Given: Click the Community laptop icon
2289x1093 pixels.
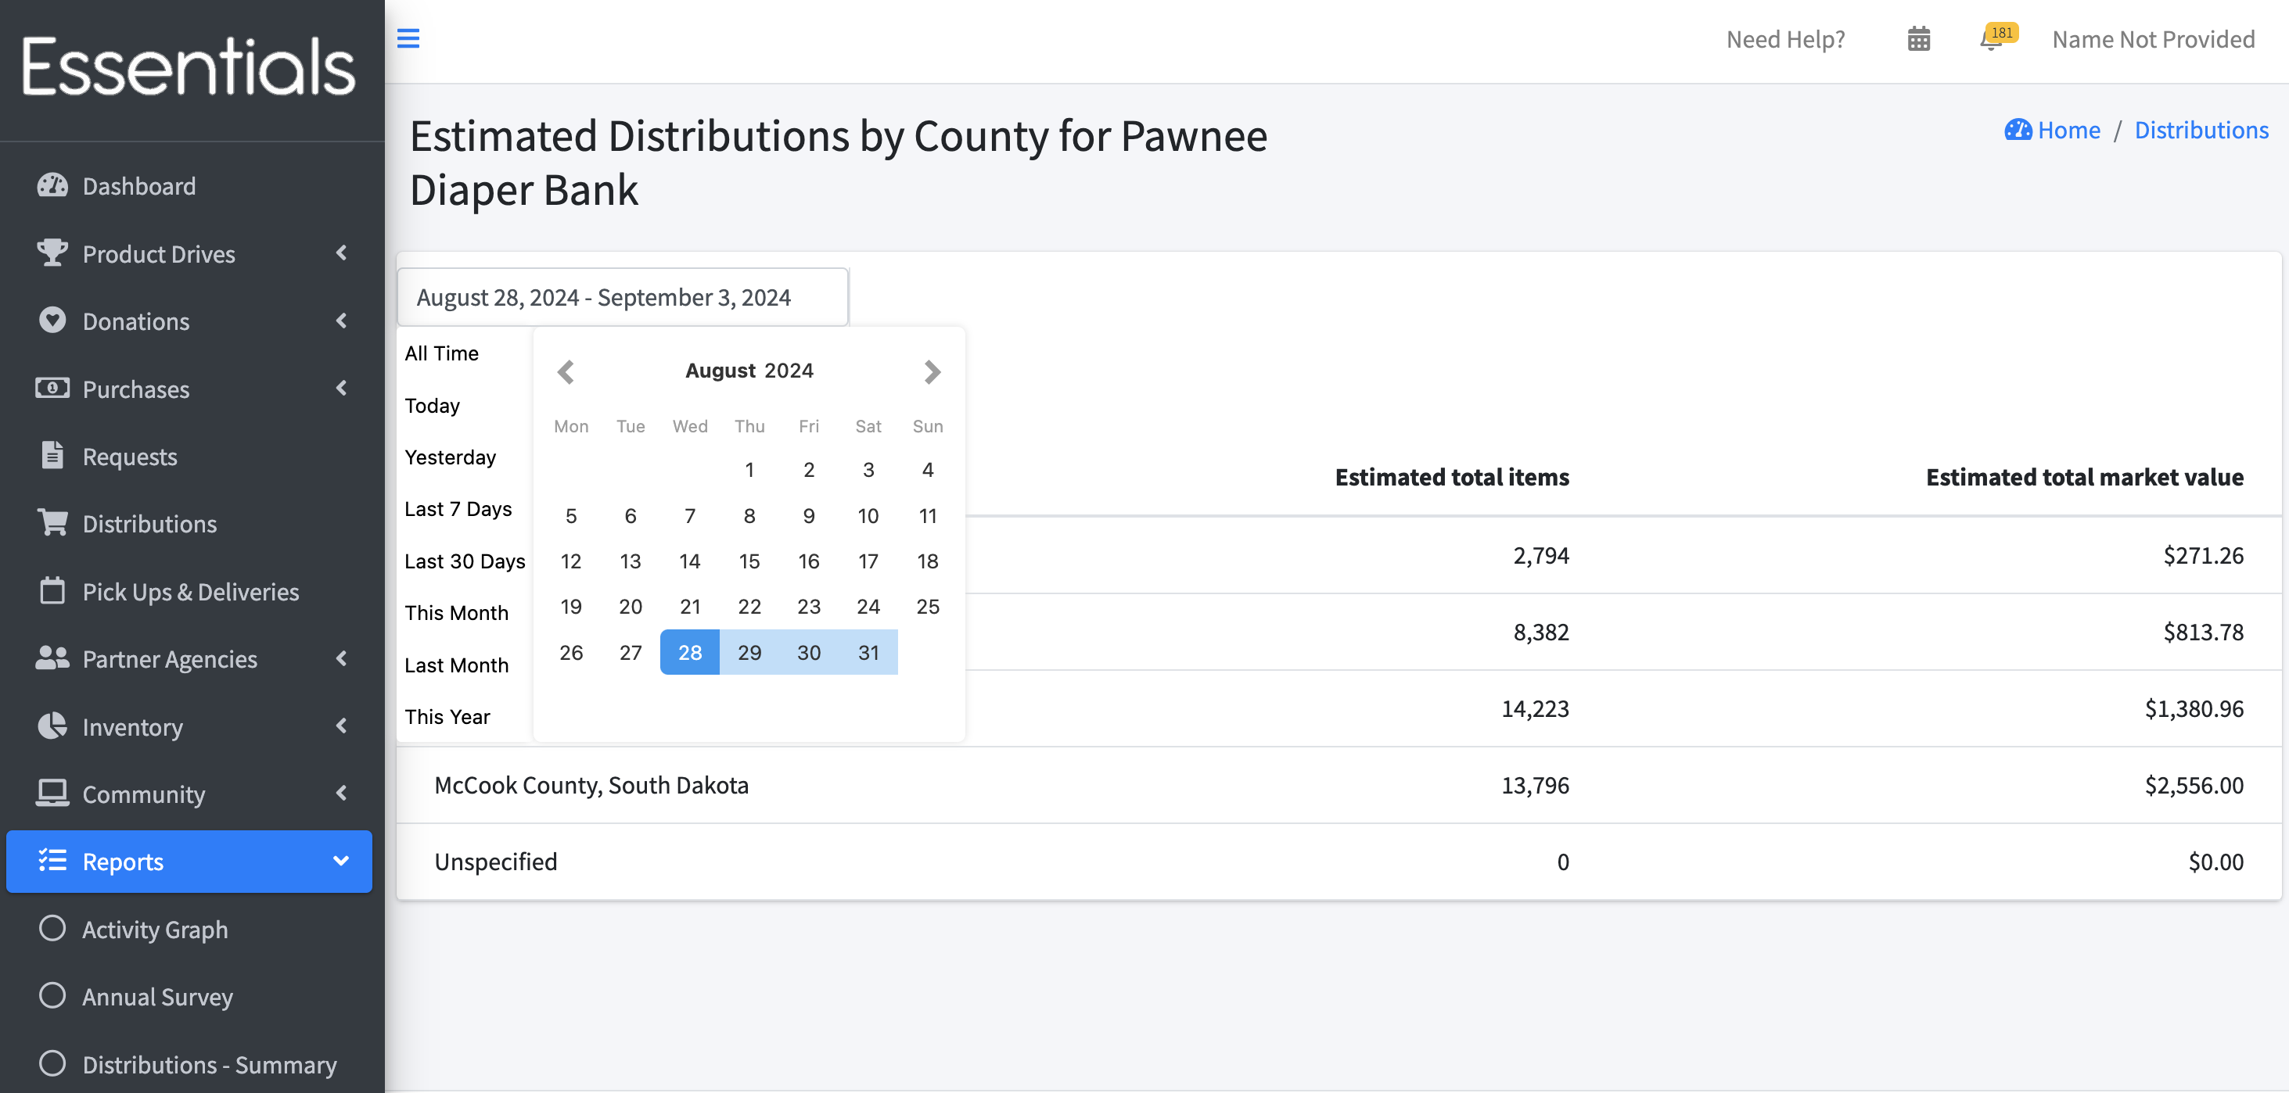Looking at the screenshot, I should (52, 793).
